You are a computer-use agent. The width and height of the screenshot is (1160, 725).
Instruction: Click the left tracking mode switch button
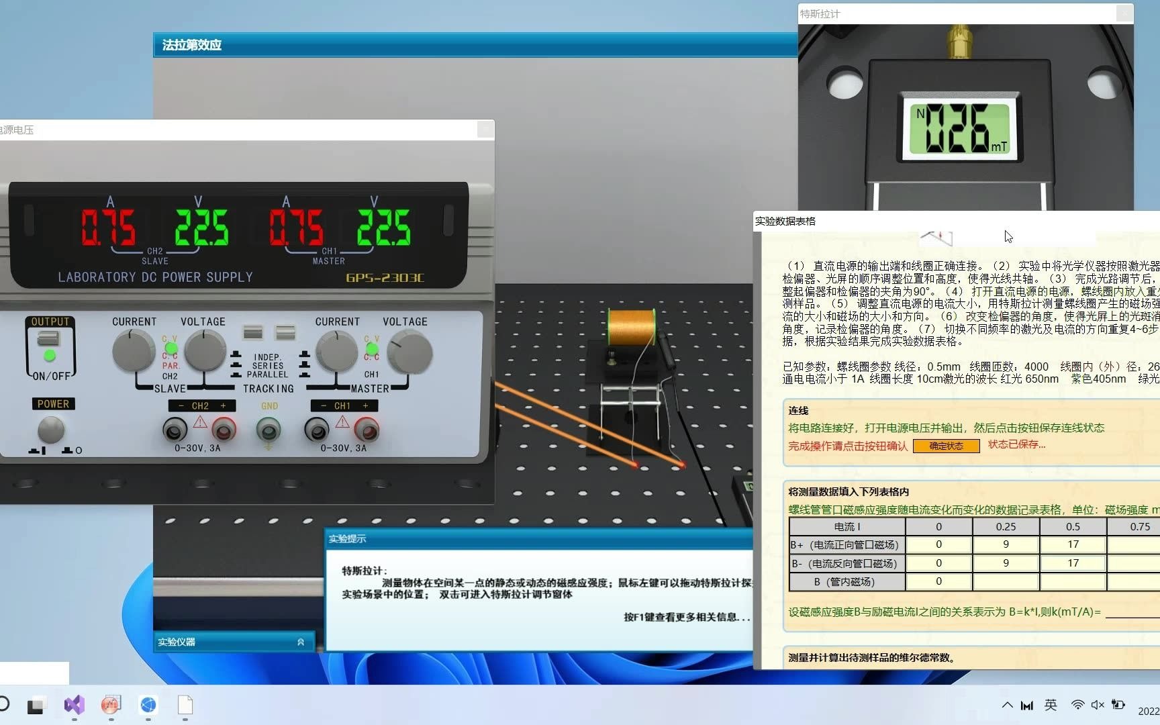pos(253,332)
